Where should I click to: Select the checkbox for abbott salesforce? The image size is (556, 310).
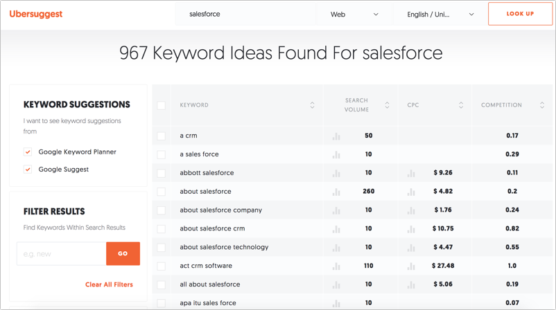click(161, 173)
